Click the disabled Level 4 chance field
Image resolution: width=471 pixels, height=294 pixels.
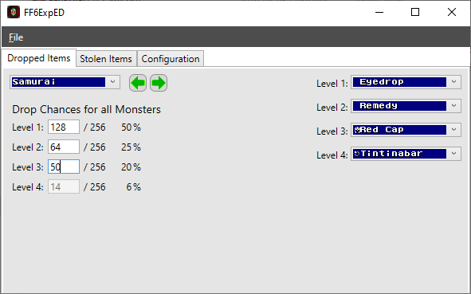tap(64, 186)
